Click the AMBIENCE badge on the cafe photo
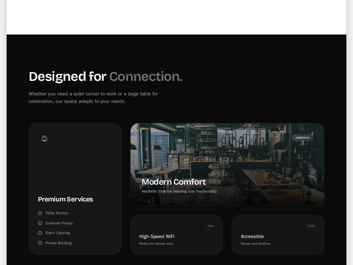Screen dimensions: 353x265 tap(302, 138)
